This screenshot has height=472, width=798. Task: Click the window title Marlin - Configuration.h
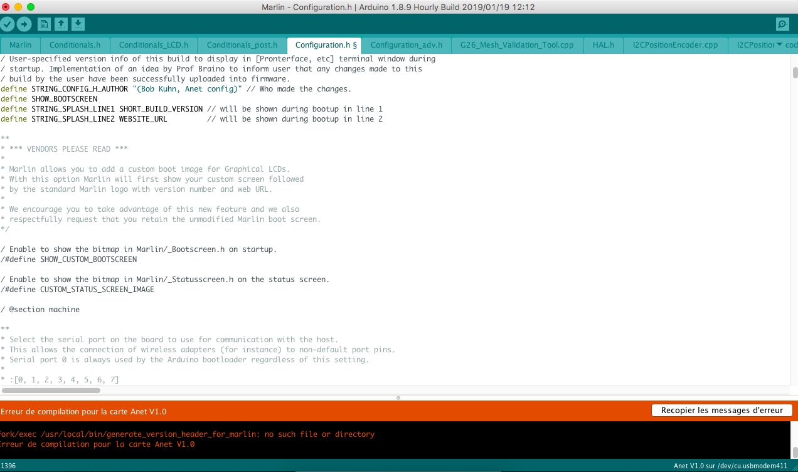pos(398,8)
